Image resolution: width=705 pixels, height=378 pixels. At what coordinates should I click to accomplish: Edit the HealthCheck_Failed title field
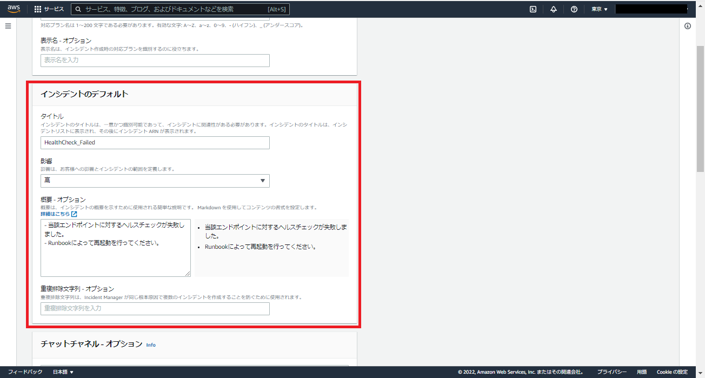pyautogui.click(x=155, y=142)
